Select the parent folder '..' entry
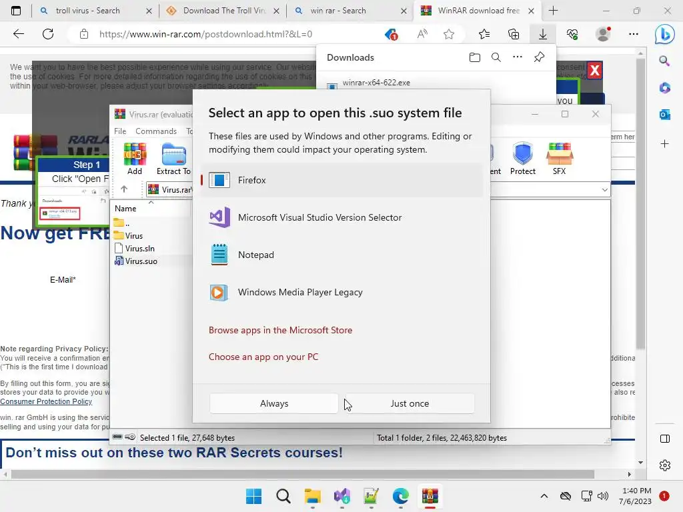Viewport: 683px width, 512px height. click(x=122, y=223)
